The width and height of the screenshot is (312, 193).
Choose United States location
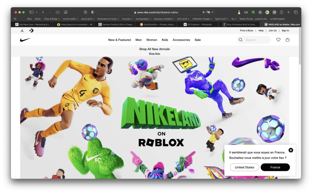pyautogui.click(x=244, y=167)
